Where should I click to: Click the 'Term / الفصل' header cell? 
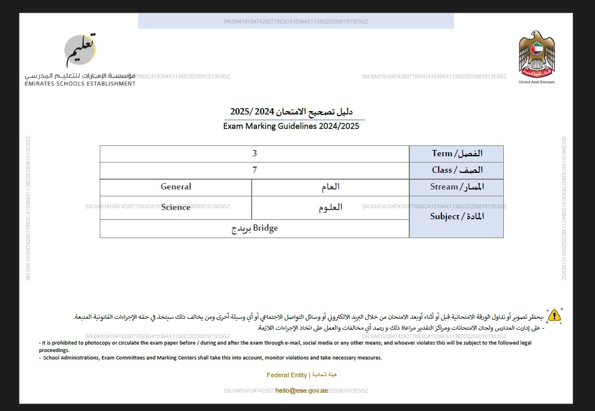[456, 154]
